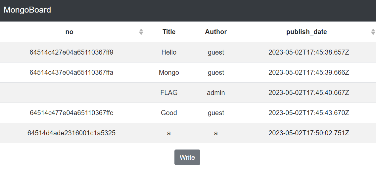Screen dimensions: 376x172
Task: Click the Hello title cell
Action: pyautogui.click(x=169, y=52)
